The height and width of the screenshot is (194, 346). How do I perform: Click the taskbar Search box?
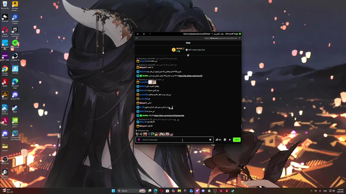131,191
